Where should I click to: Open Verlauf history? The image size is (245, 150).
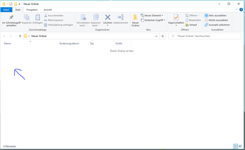191,25
